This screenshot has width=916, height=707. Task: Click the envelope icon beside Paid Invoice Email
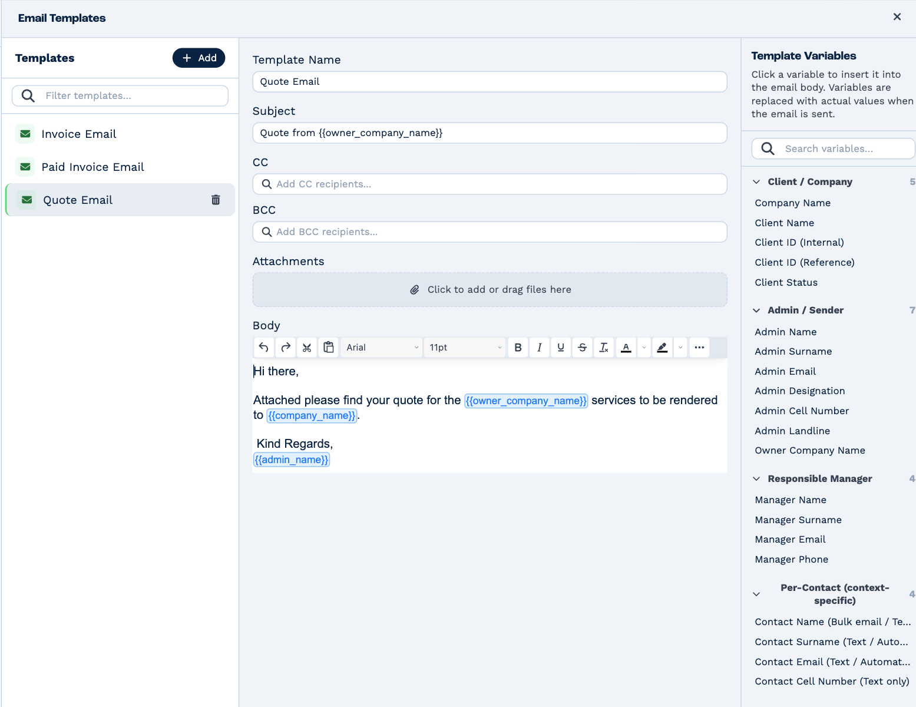tap(25, 167)
